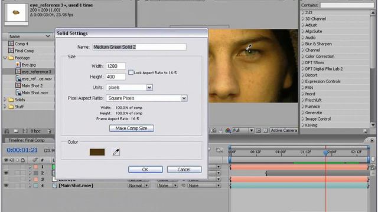This screenshot has height=212, width=378.
Task: Click the timeline panel options round arrow
Action: 372,140
